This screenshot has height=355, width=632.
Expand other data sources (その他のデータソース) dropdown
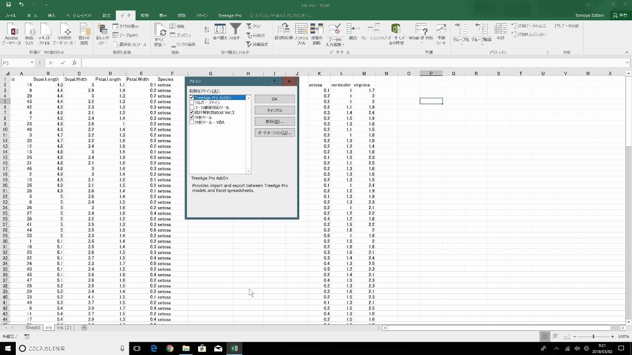65,35
